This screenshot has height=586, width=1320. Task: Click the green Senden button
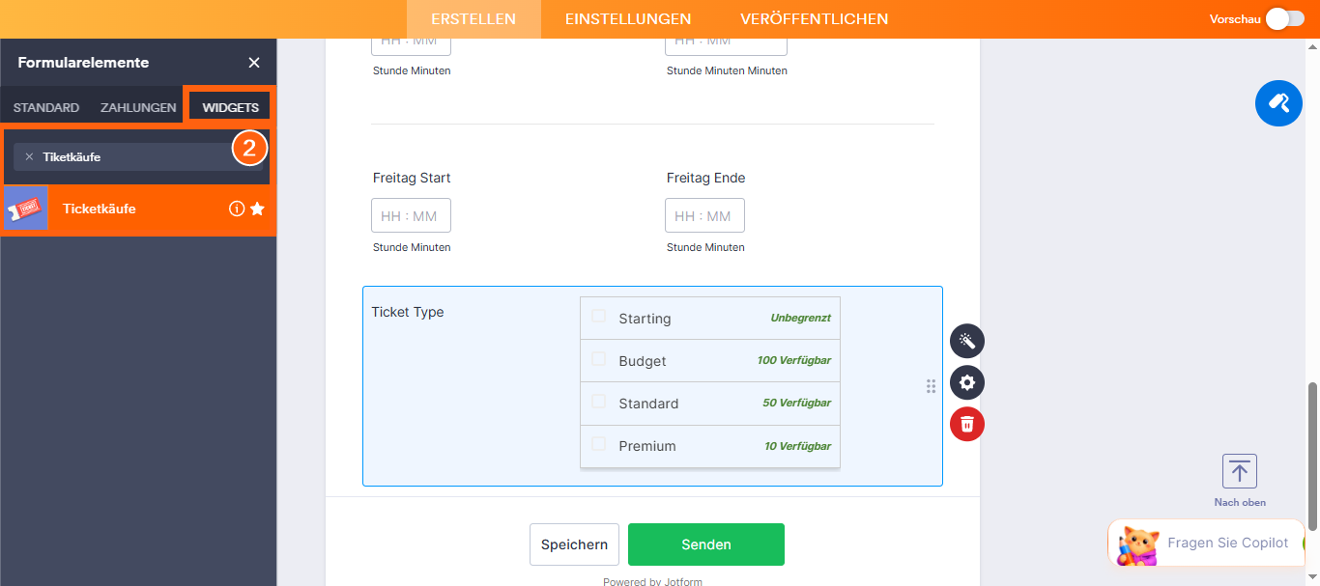pyautogui.click(x=706, y=544)
